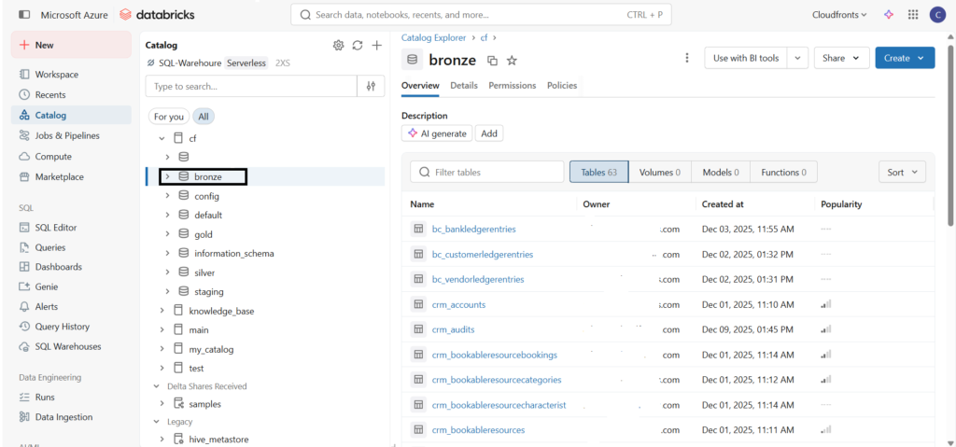
Task: Star the bronze schema as favorite
Action: 512,61
